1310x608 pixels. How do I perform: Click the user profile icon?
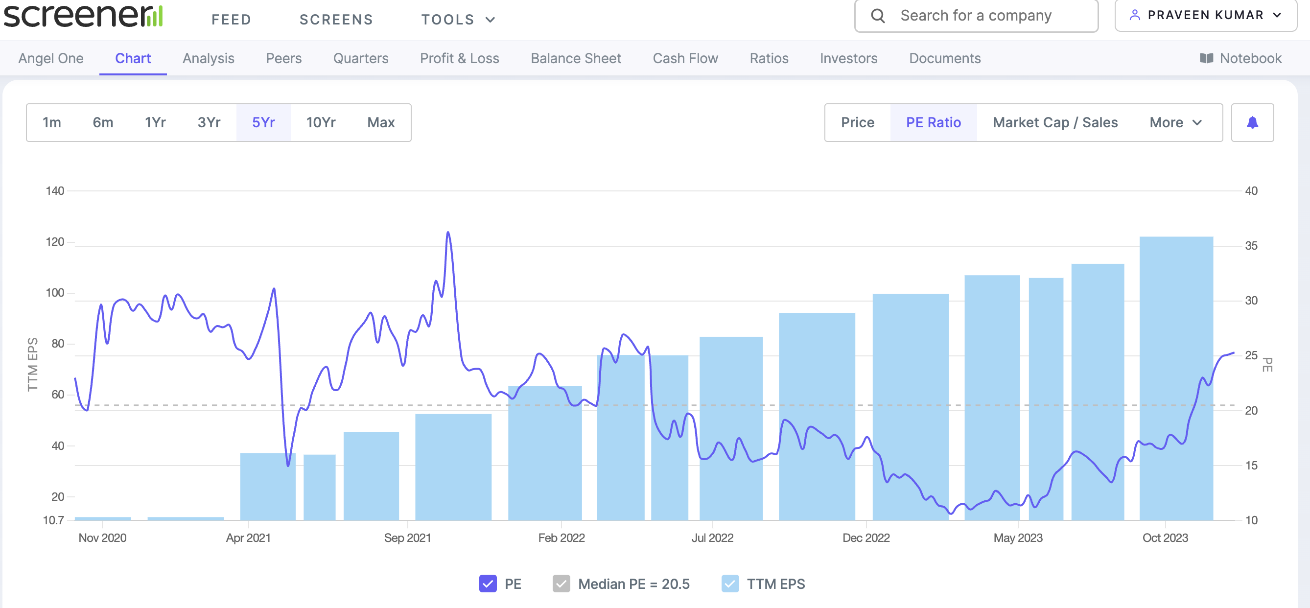point(1134,15)
